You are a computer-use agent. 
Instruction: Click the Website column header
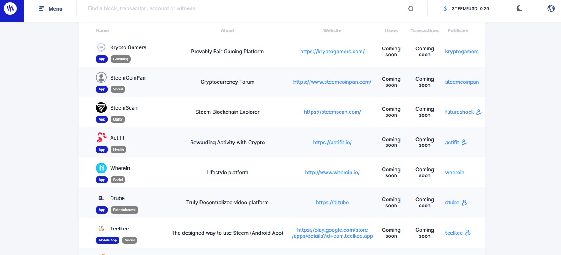(332, 30)
